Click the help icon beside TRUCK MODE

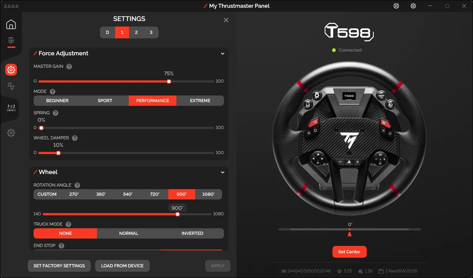68,224
